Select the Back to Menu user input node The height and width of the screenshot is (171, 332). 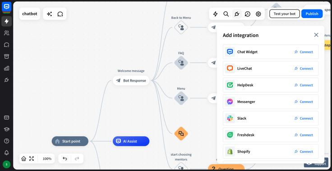181,28
